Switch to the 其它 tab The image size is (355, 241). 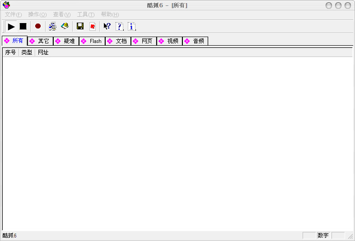pos(40,41)
